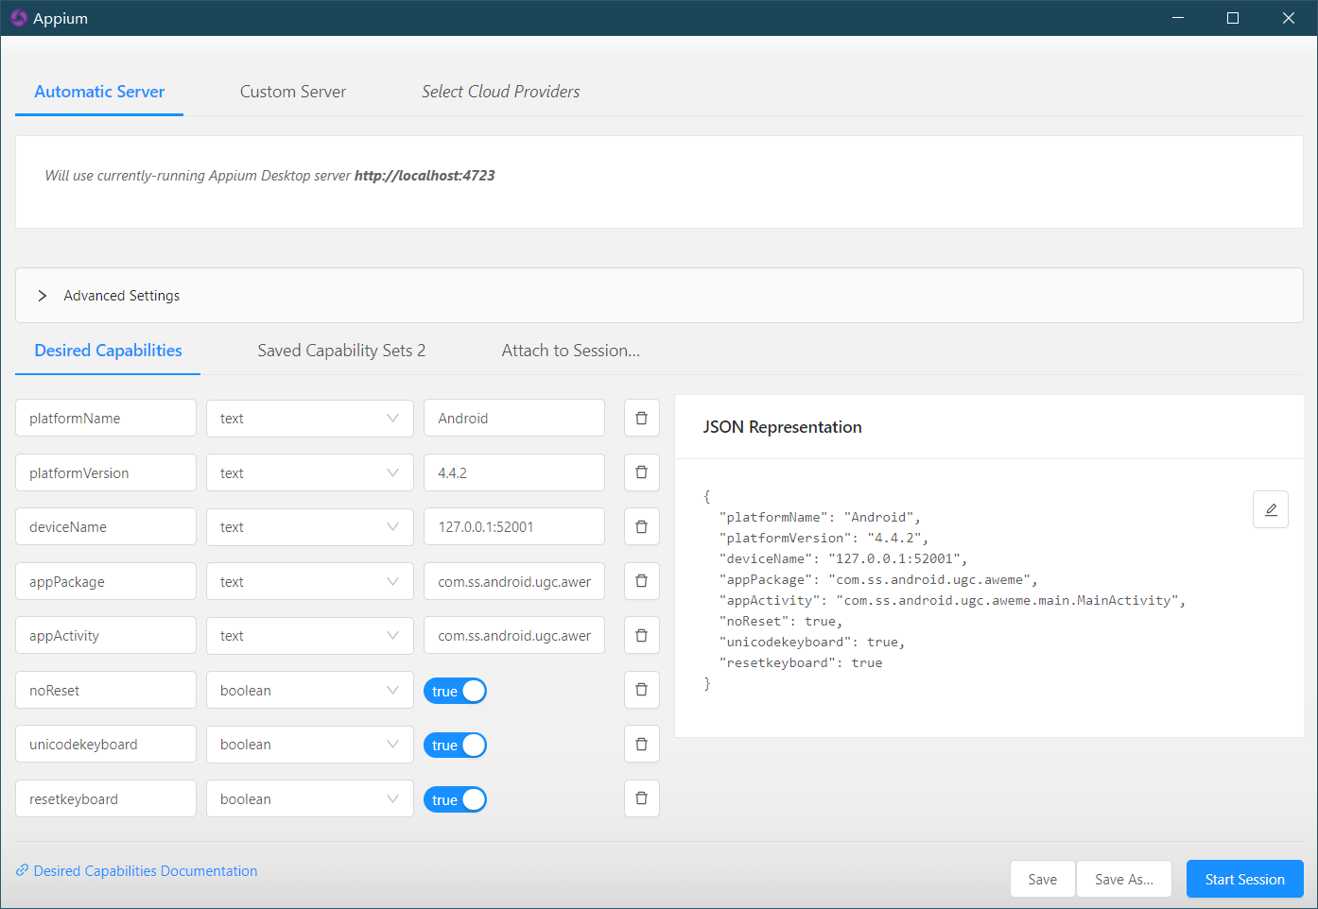Open Desired Capabilities Documentation link
The image size is (1318, 909).
pyautogui.click(x=146, y=870)
